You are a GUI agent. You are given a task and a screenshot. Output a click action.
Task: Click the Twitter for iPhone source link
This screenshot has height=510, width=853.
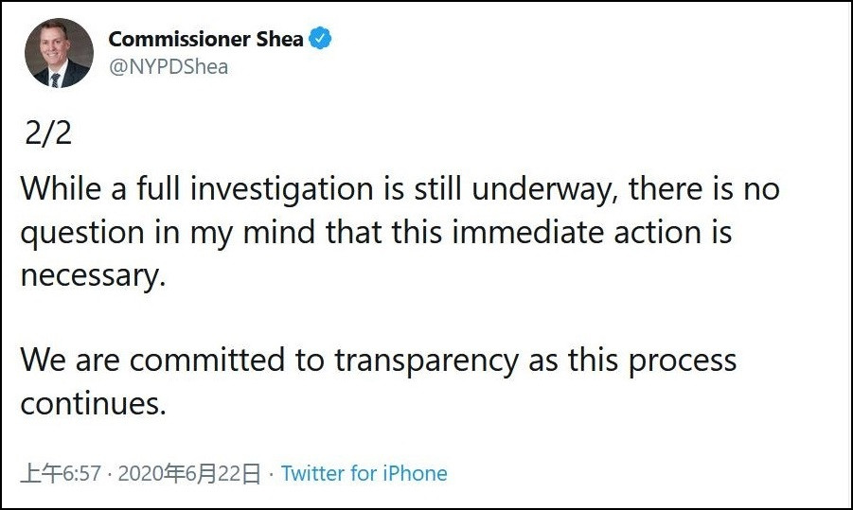364,473
